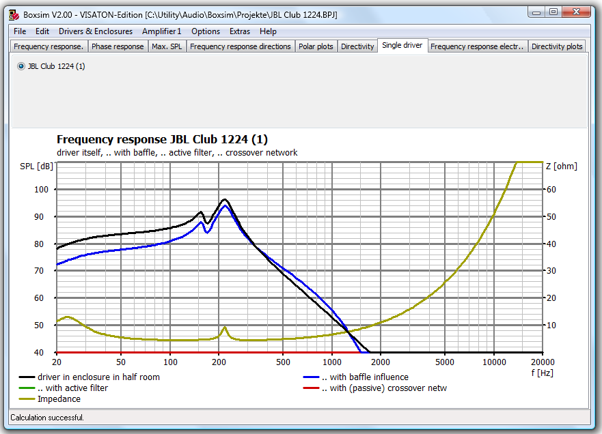Switch to Frequency response electr.. tab
The image size is (602, 434).
point(477,46)
